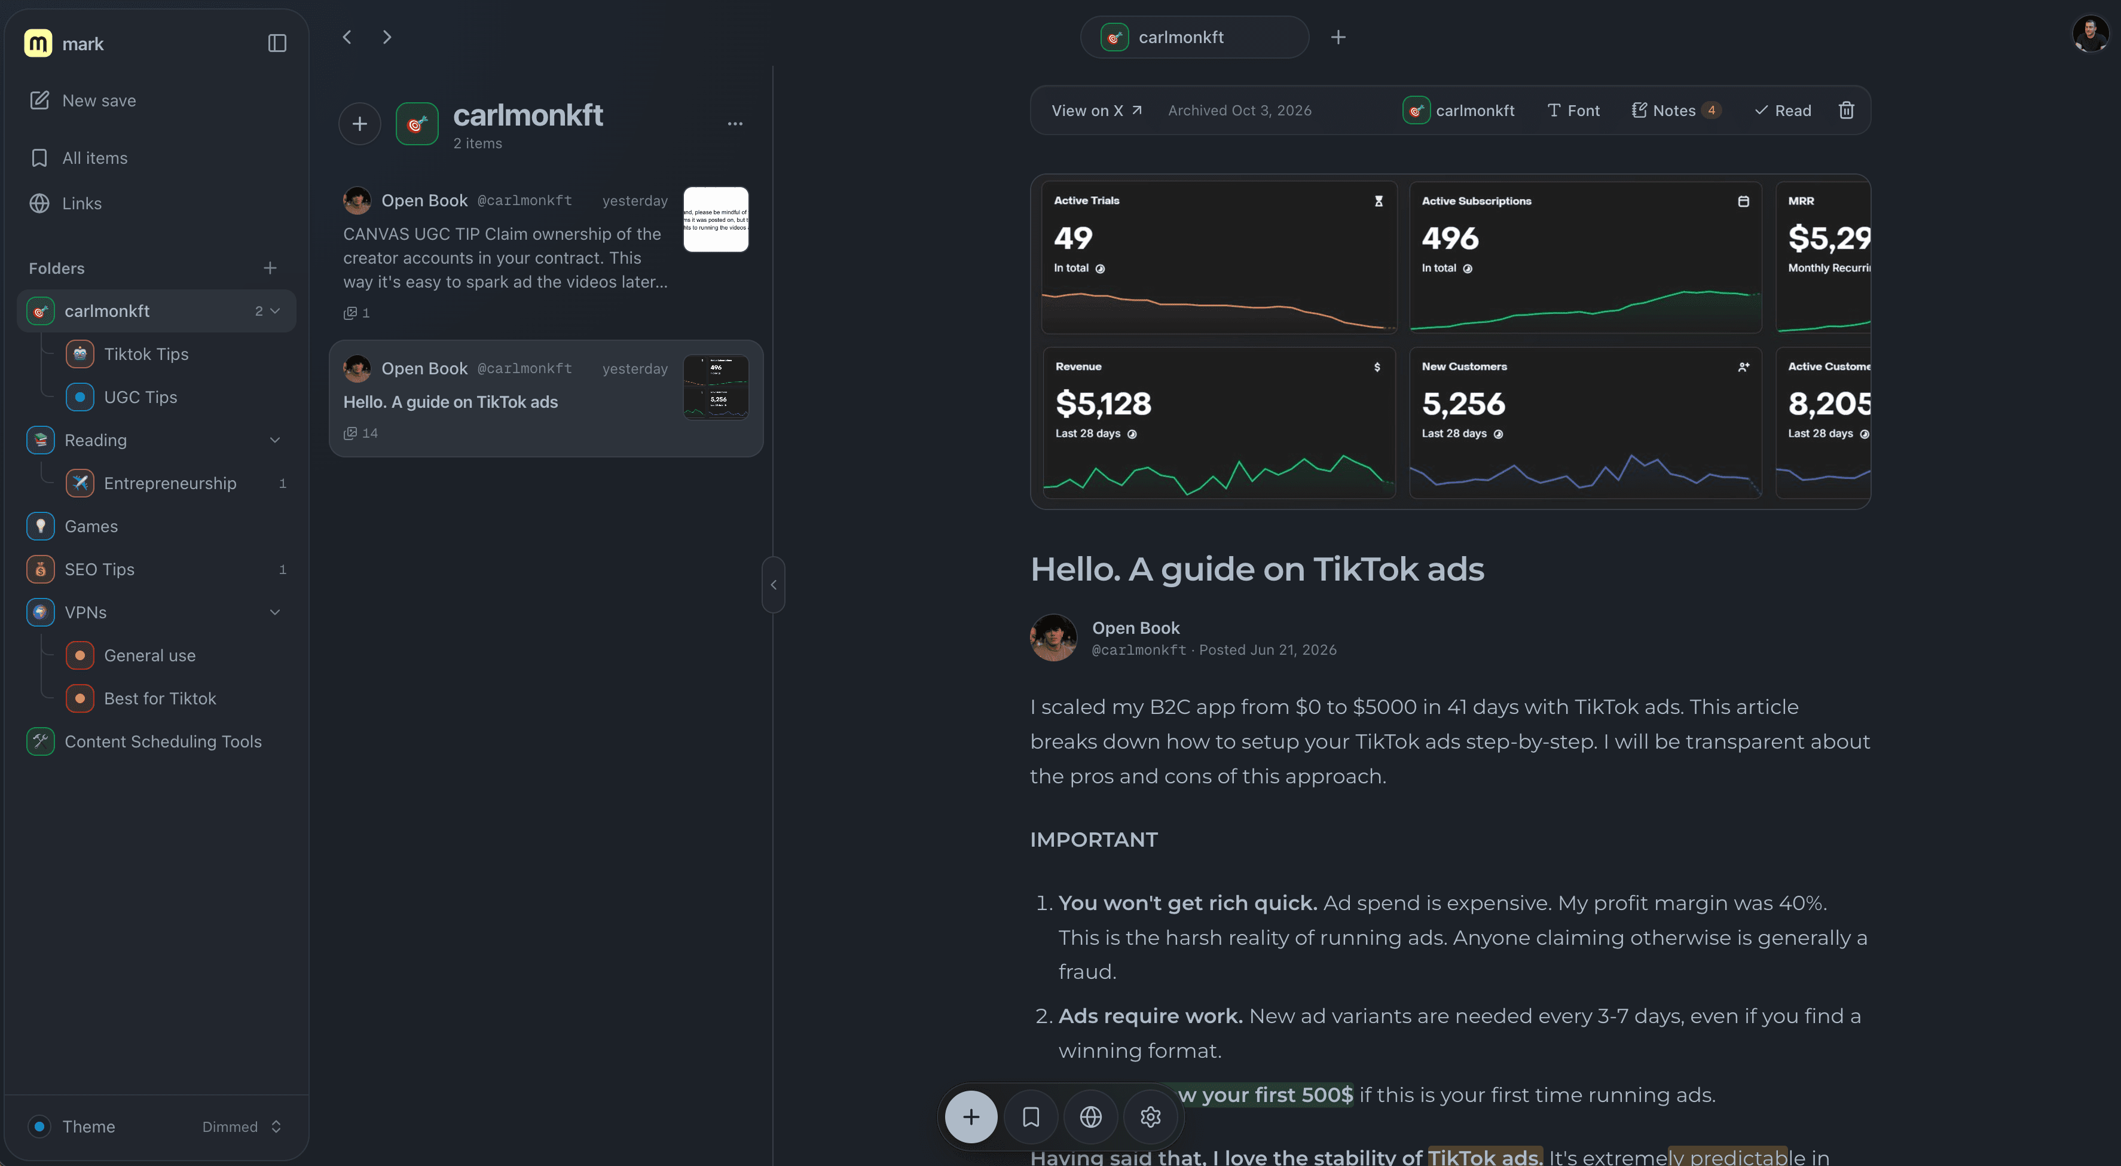Open the UGC Tips subfolder
2121x1166 pixels.
[x=175, y=397]
